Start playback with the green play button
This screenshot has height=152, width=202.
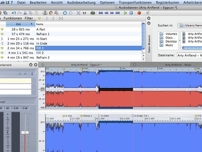point(125,13)
